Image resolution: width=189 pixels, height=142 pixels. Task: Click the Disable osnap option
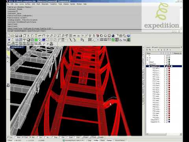(100, 137)
